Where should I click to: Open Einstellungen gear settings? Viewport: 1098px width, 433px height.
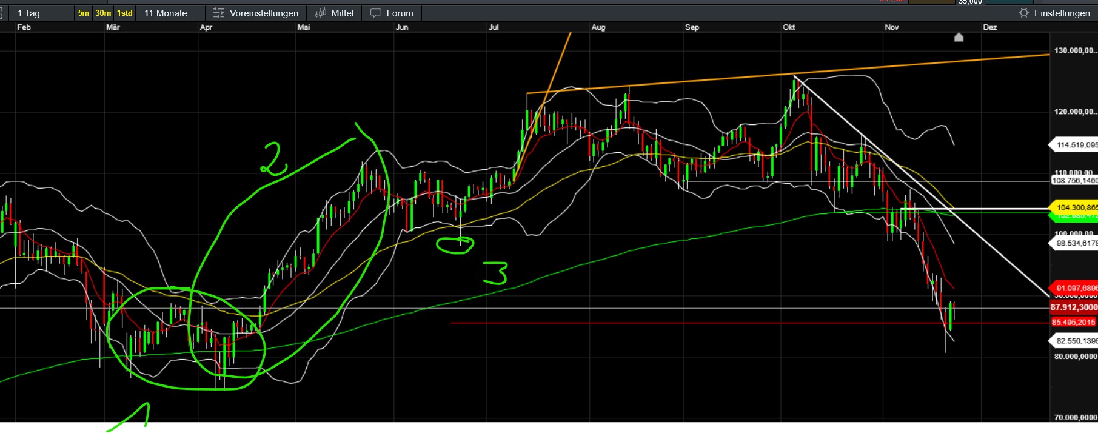[1054, 13]
